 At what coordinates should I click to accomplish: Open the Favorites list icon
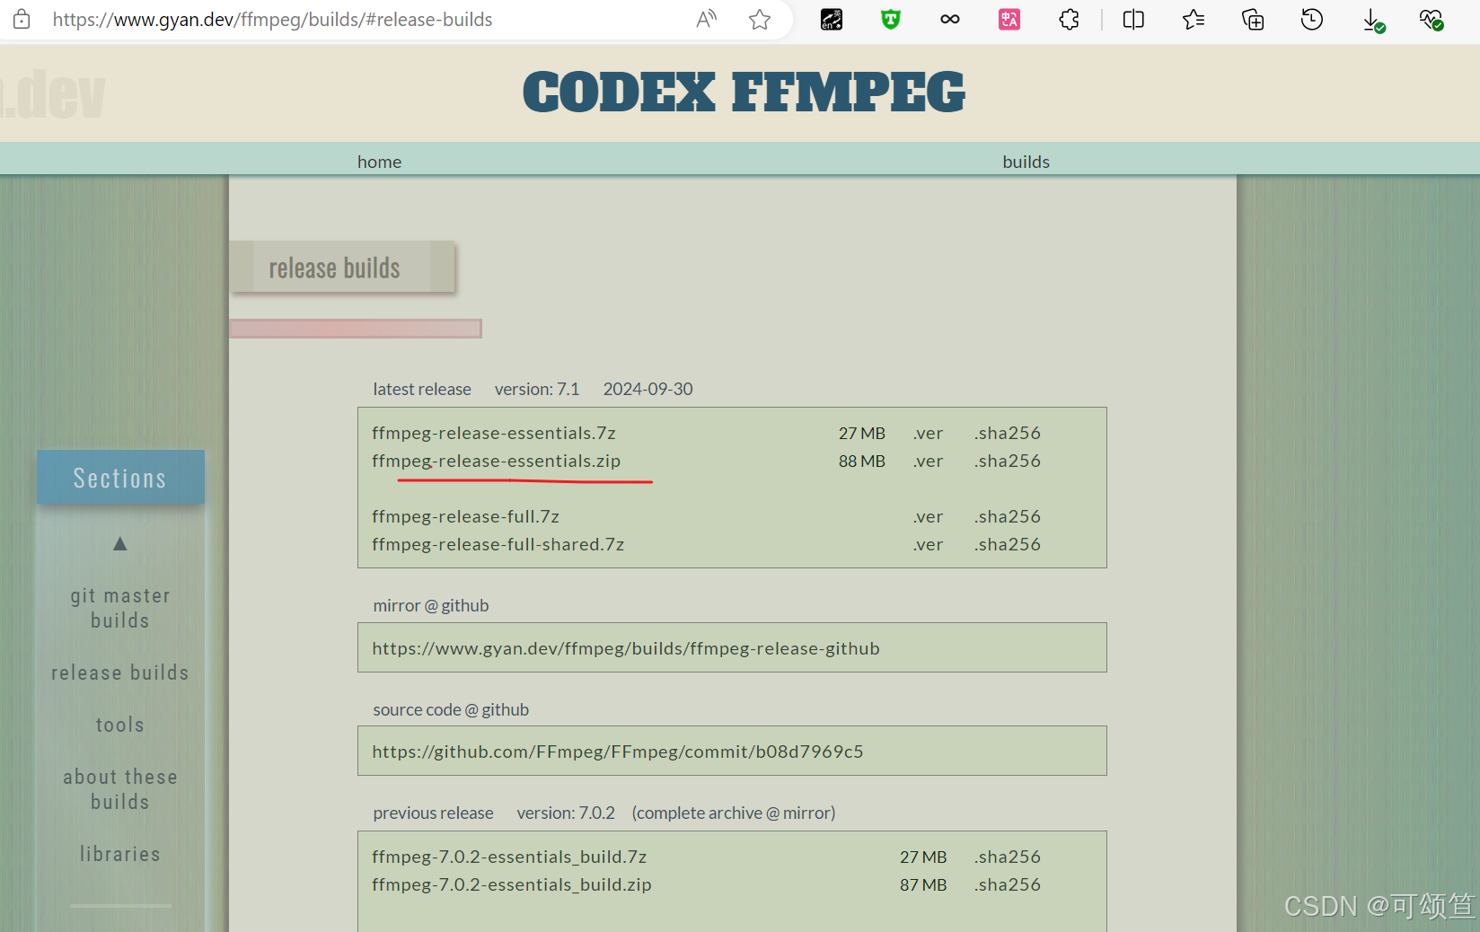pos(1194,19)
